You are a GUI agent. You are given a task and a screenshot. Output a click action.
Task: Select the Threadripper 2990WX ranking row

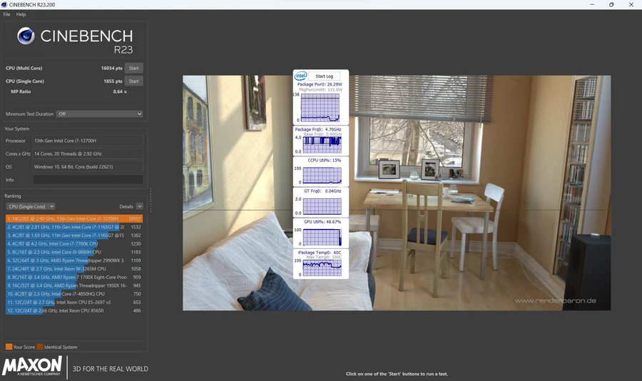click(x=74, y=260)
